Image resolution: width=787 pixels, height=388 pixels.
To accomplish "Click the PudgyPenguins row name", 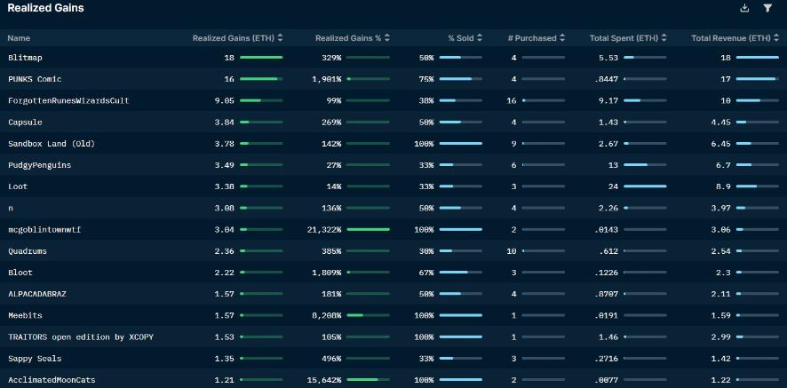I will click(40, 165).
